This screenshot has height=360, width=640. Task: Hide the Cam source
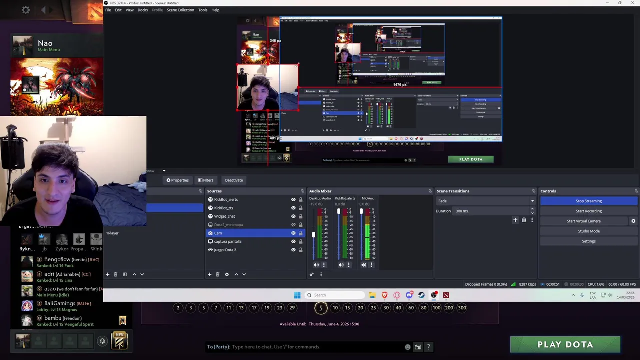[x=293, y=233]
